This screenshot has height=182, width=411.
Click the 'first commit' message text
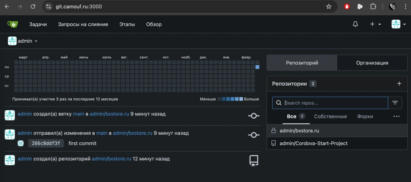coord(82,143)
